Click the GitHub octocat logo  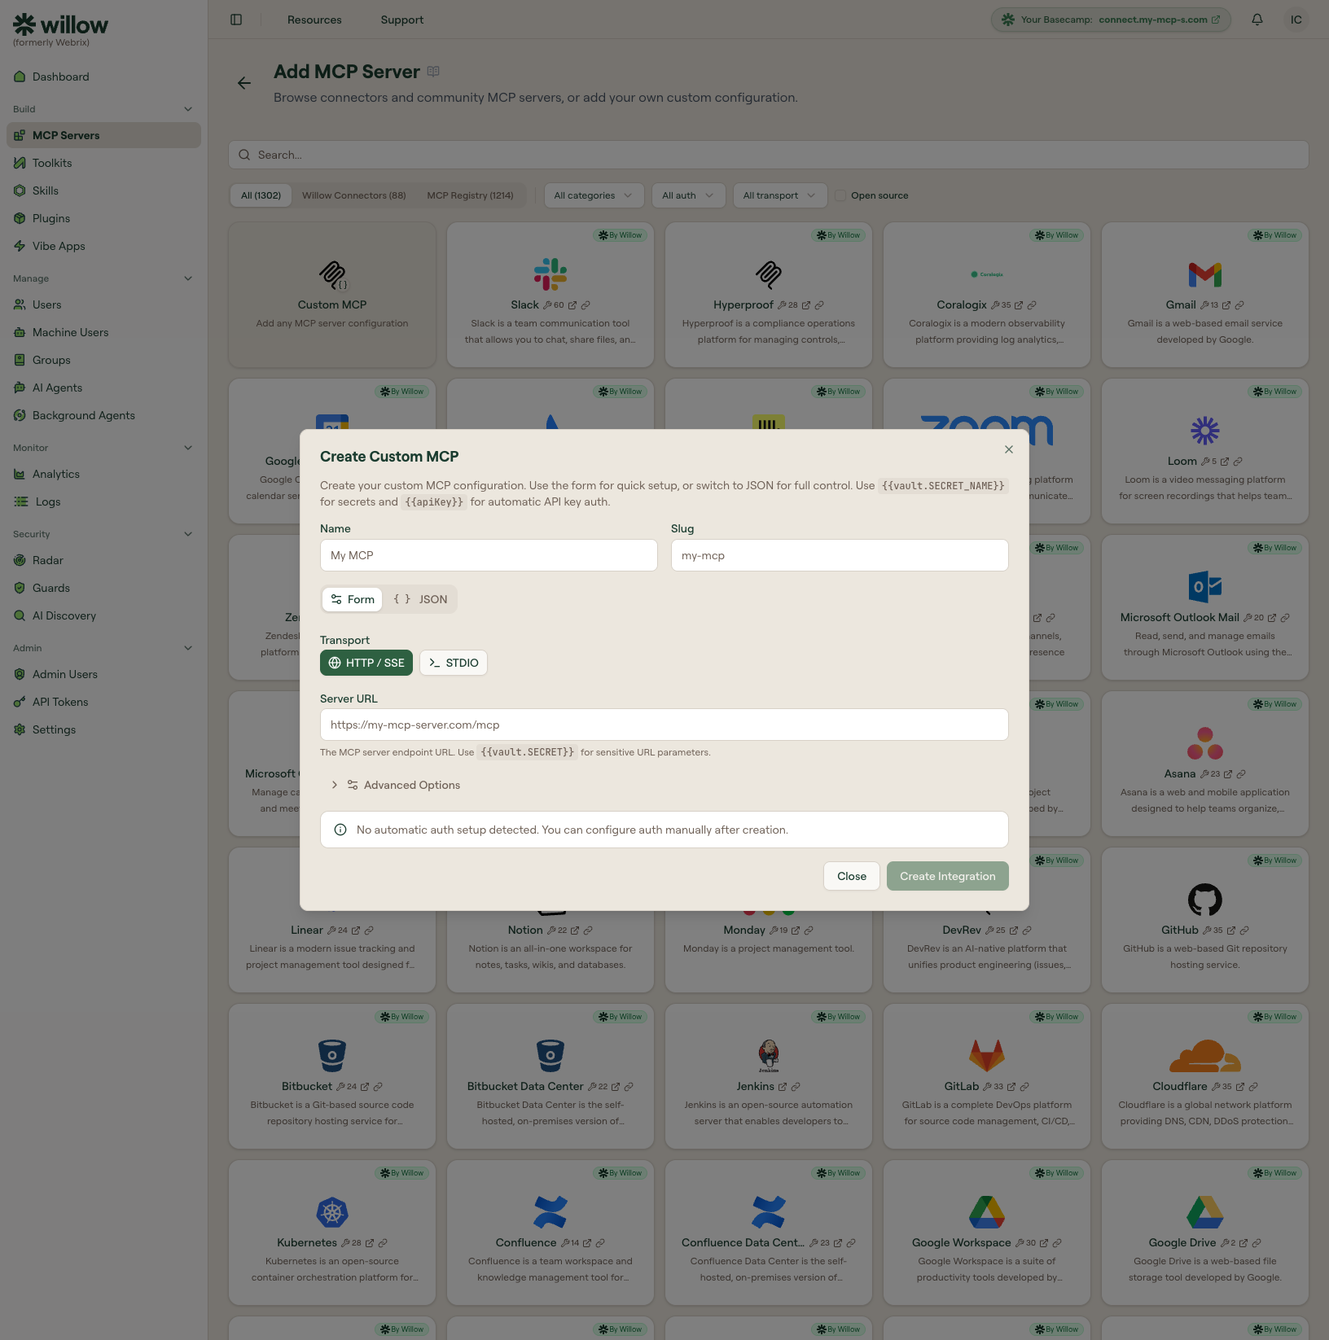[x=1205, y=900]
